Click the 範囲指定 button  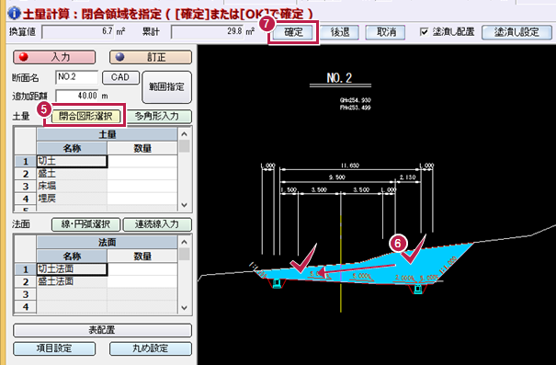click(166, 87)
